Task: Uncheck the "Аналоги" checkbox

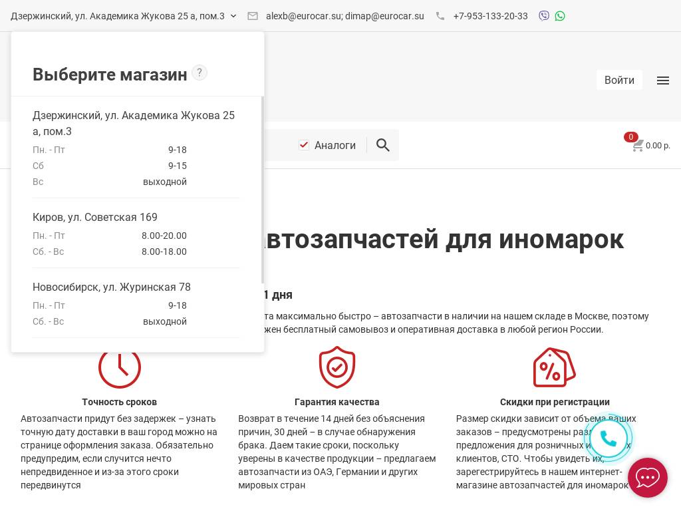Action: point(304,145)
